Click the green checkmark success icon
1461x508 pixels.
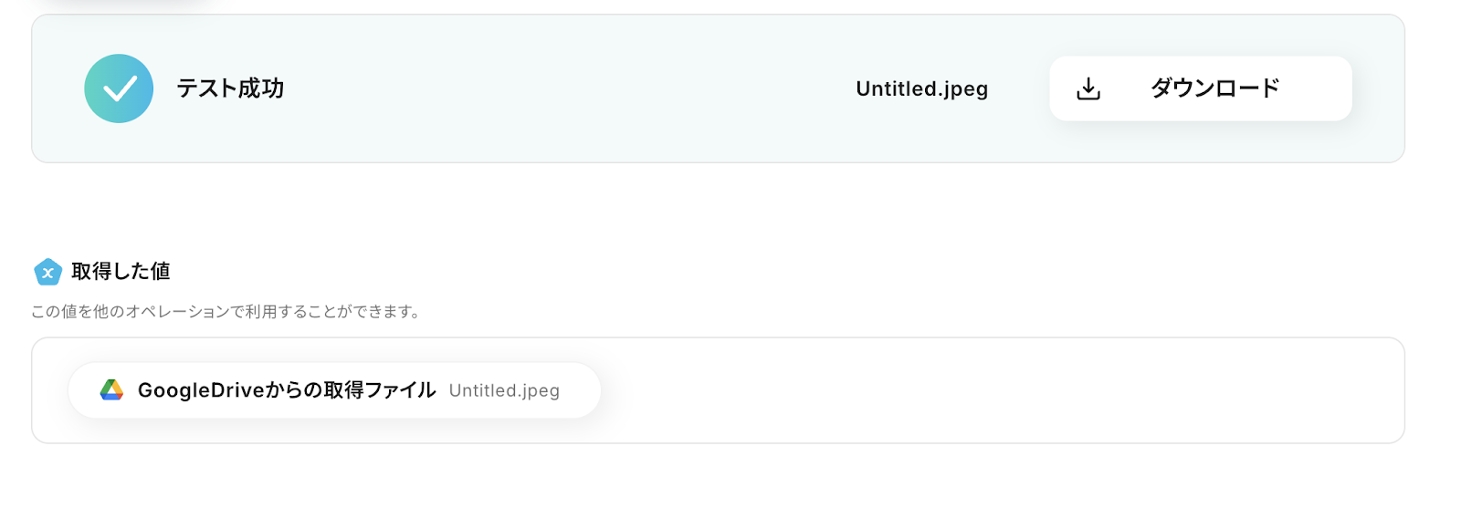point(119,88)
